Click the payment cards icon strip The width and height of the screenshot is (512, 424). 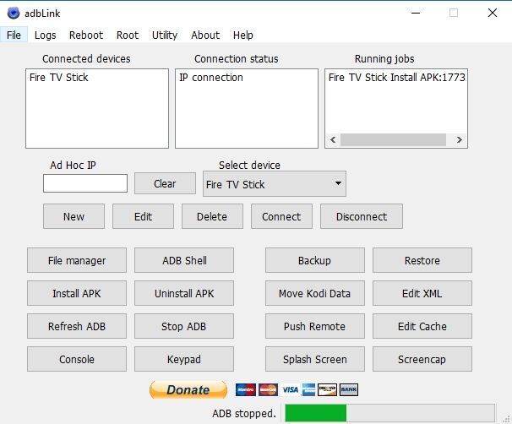(x=297, y=389)
